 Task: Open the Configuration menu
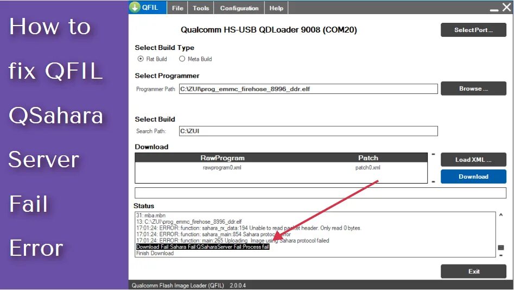239,8
